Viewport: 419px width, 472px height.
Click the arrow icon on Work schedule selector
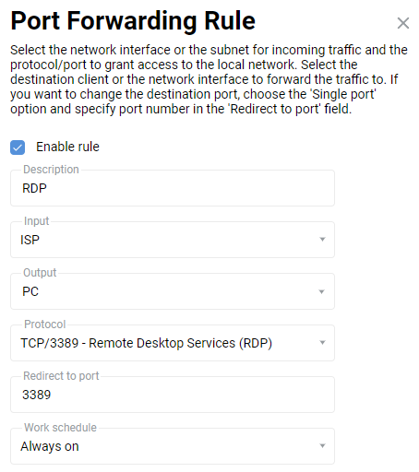322,445
